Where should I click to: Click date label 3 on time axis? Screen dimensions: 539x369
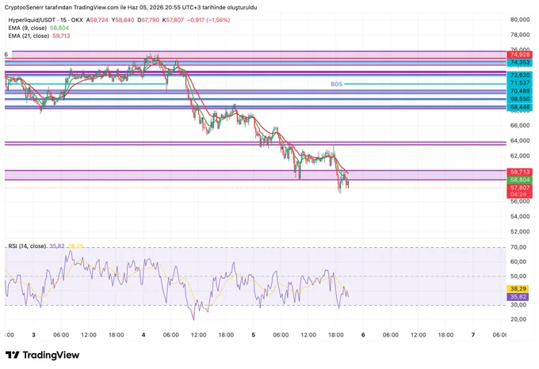pos(33,335)
